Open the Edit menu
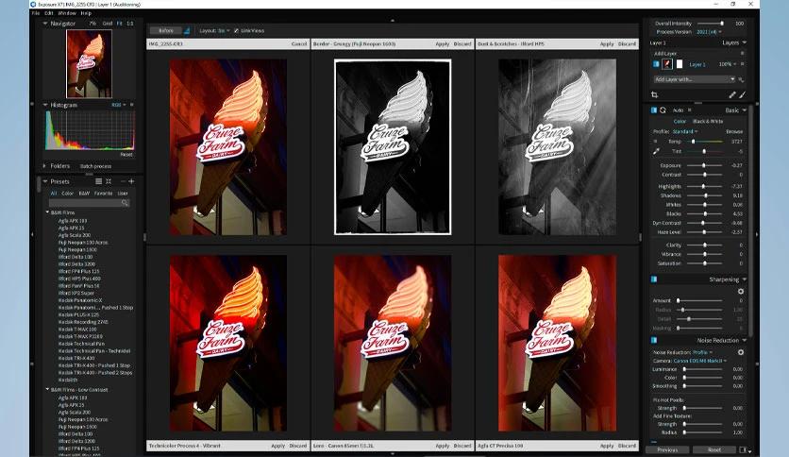Viewport: 789px width, 457px height. click(49, 13)
